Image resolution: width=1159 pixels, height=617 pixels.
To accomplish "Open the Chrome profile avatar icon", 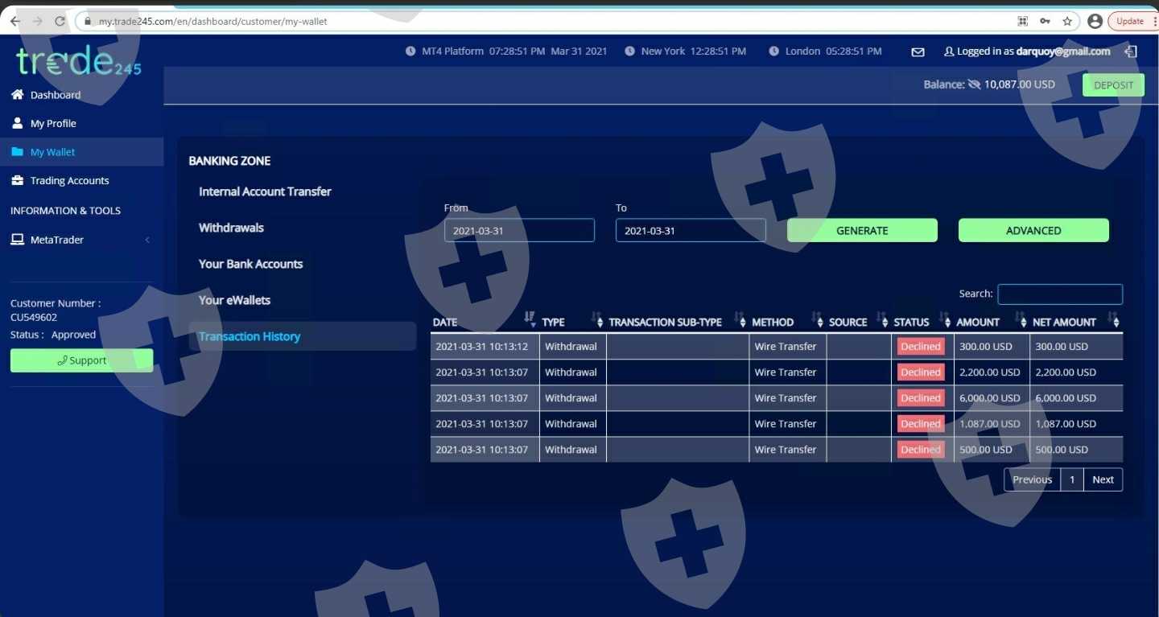I will pos(1095,22).
